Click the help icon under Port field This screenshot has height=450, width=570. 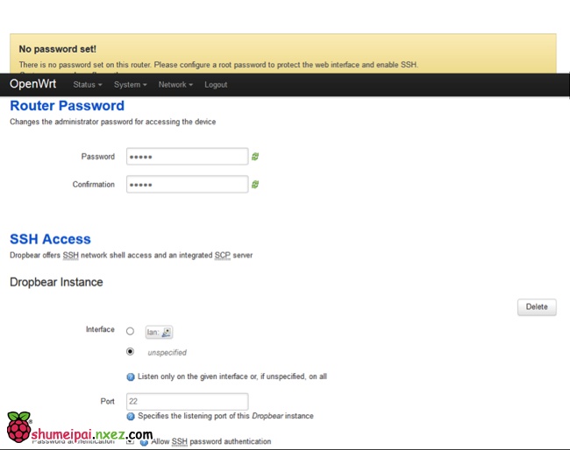point(131,416)
